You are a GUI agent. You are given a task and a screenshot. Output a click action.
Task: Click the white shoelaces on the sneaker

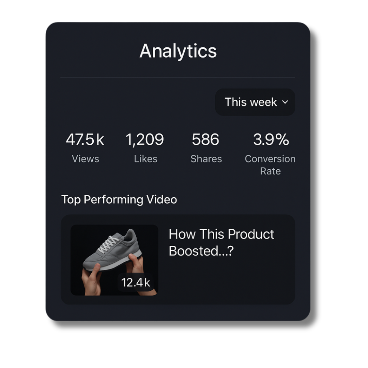108,243
